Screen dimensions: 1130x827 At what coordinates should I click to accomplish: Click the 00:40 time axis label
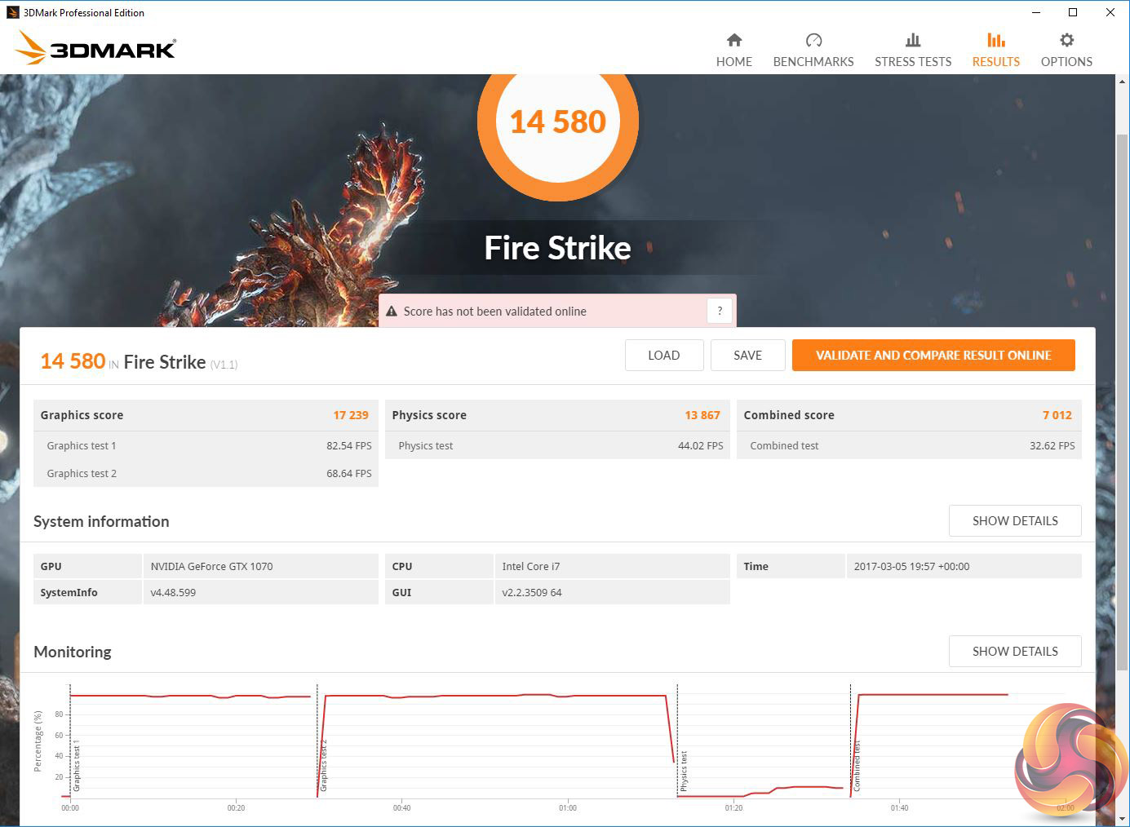pyautogui.click(x=401, y=808)
